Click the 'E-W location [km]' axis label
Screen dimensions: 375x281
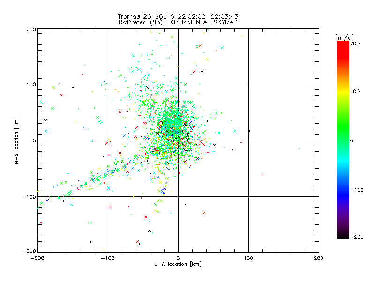178,264
